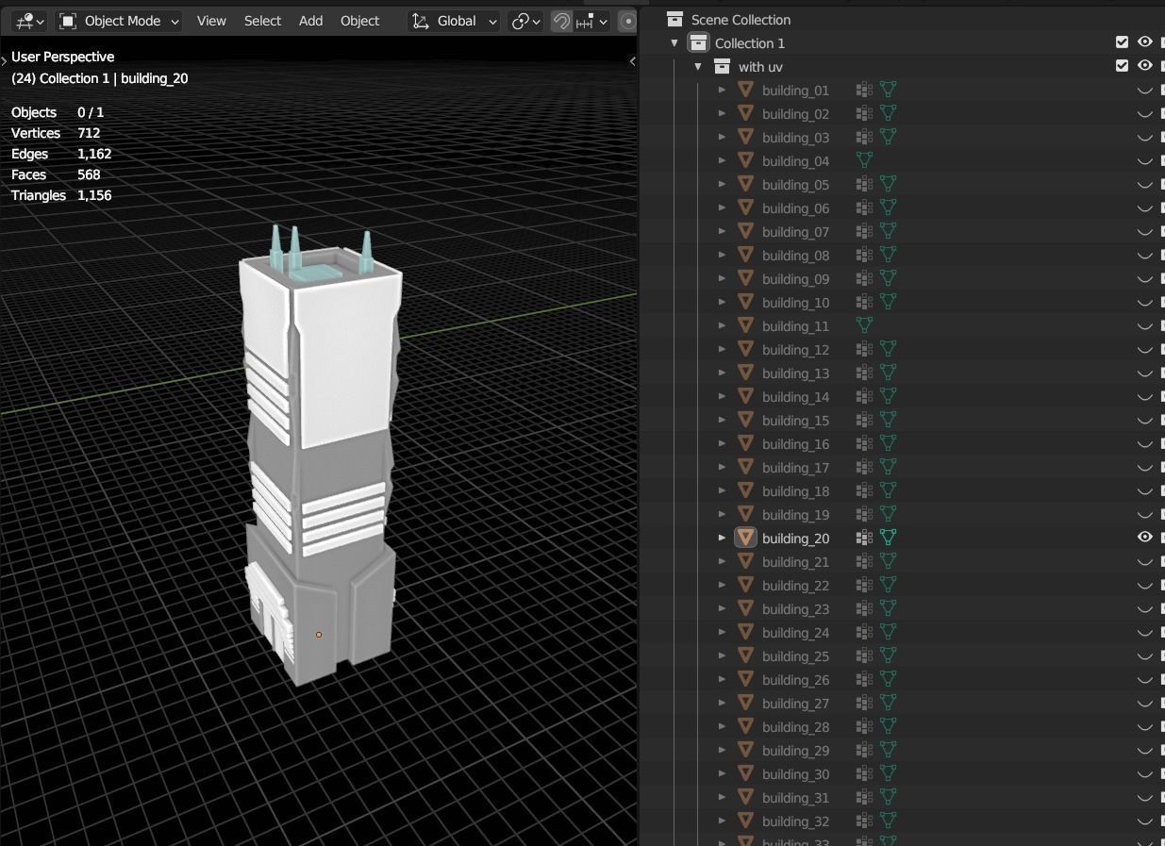The width and height of the screenshot is (1165, 846).
Task: Click the snapping magnet icon
Action: coord(561,21)
